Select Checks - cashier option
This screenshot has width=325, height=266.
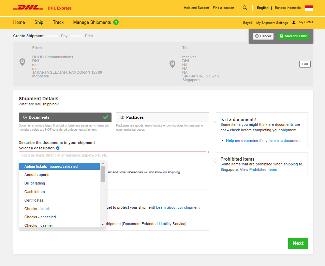[x=59, y=225]
